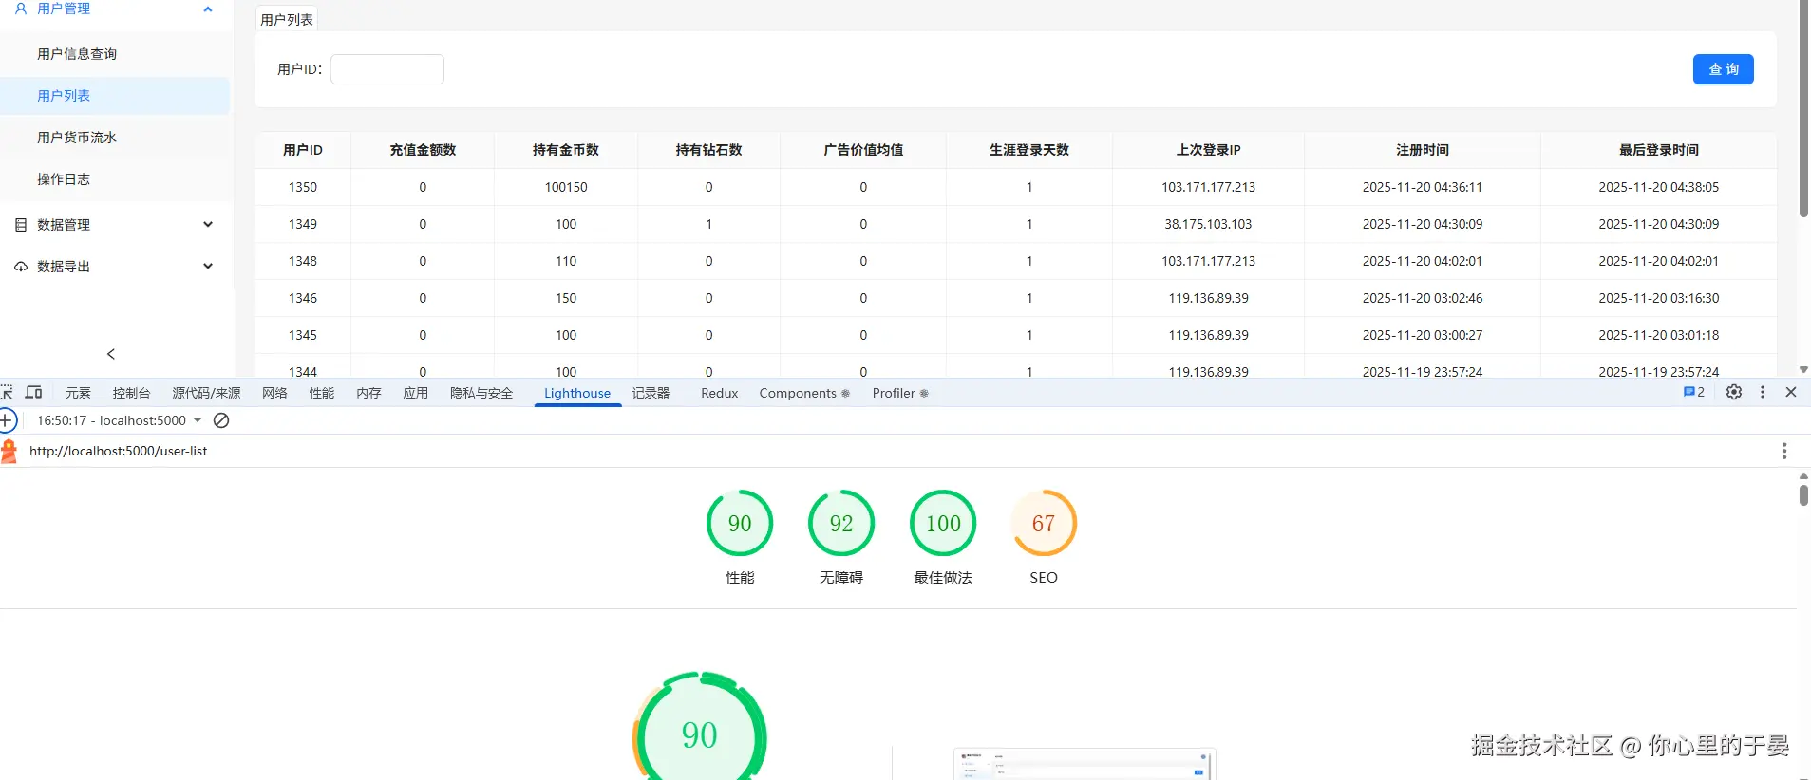
Task: Switch to 隐私与安全 tab
Action: [481, 393]
